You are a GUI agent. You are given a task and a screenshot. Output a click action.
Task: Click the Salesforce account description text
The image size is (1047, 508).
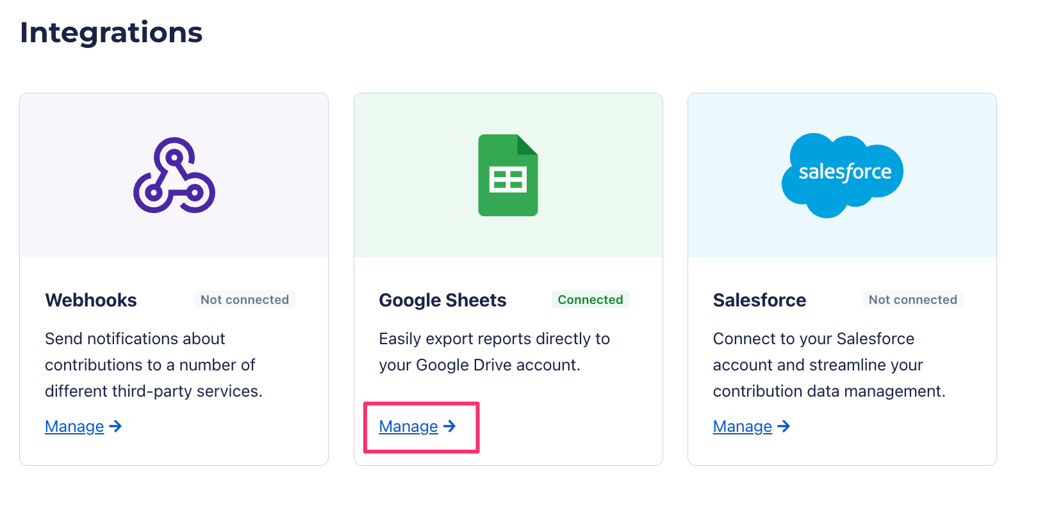coord(829,365)
